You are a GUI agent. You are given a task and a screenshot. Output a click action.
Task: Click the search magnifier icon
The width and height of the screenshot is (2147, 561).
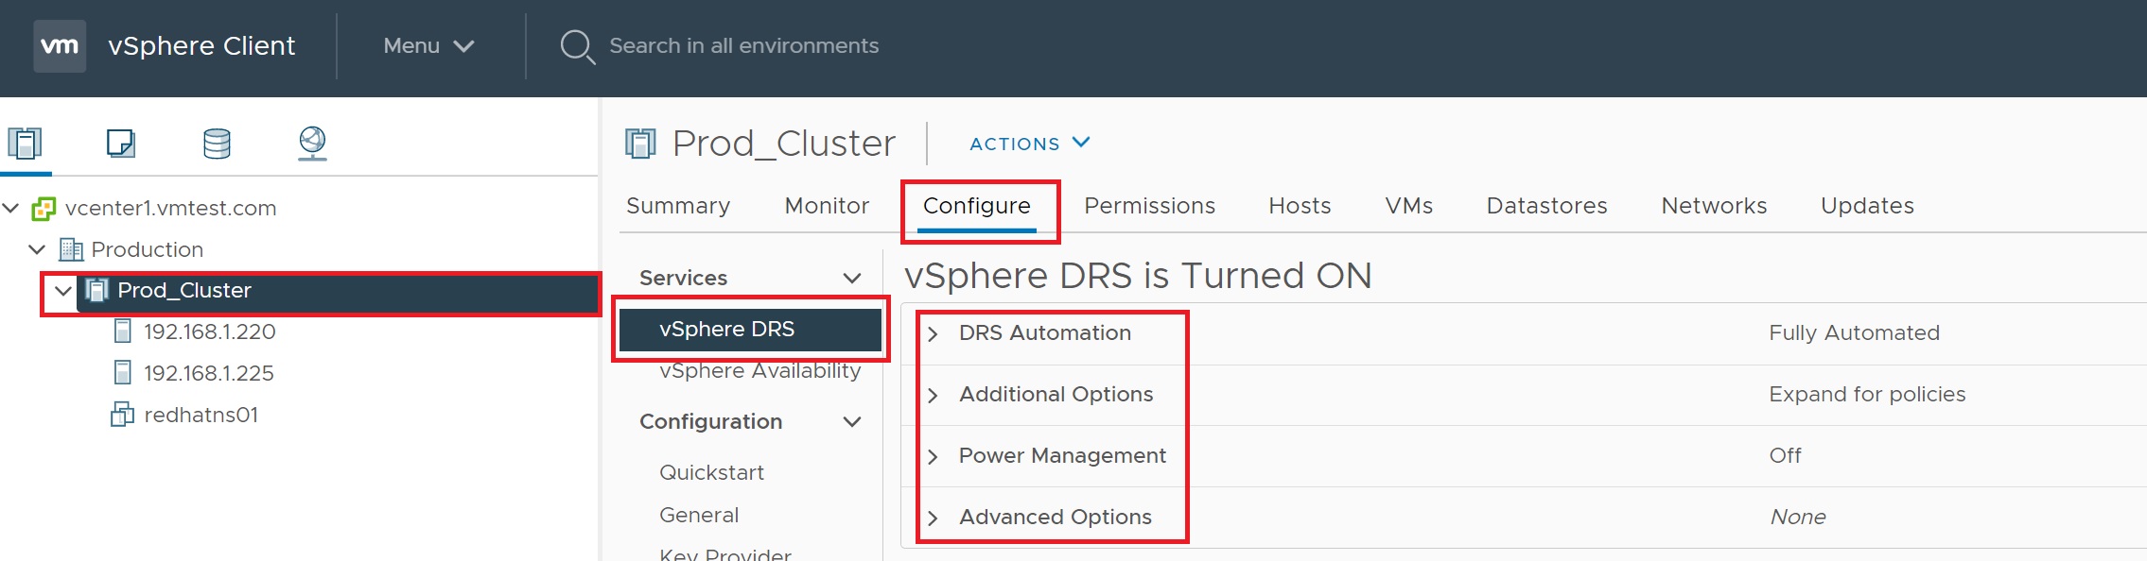point(577,46)
